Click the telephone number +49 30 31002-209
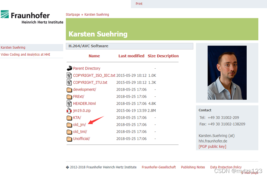Viewport: 267px width, 177px height. [223, 118]
